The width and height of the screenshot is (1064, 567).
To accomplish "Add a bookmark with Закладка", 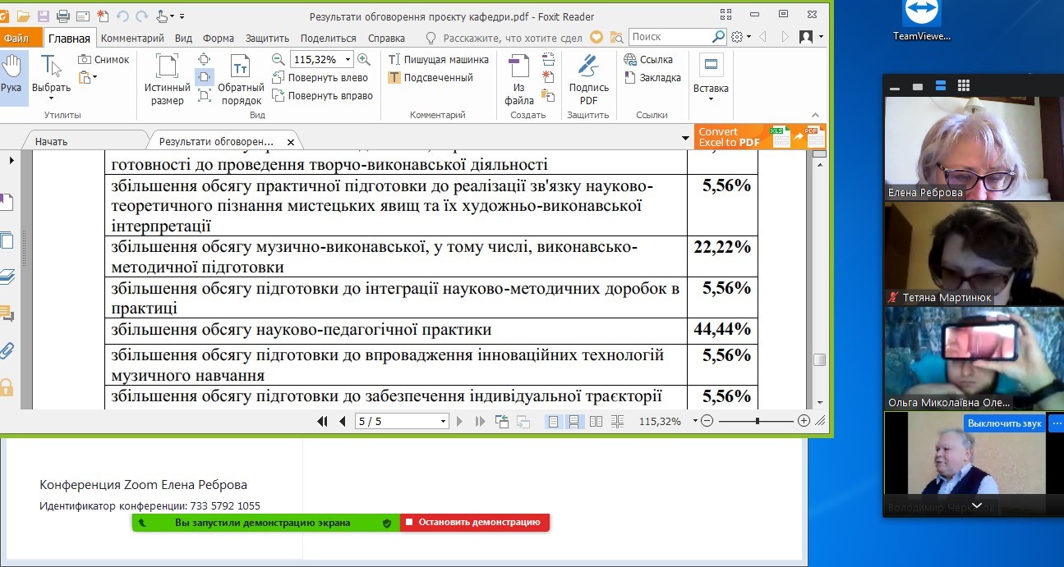I will tap(653, 77).
